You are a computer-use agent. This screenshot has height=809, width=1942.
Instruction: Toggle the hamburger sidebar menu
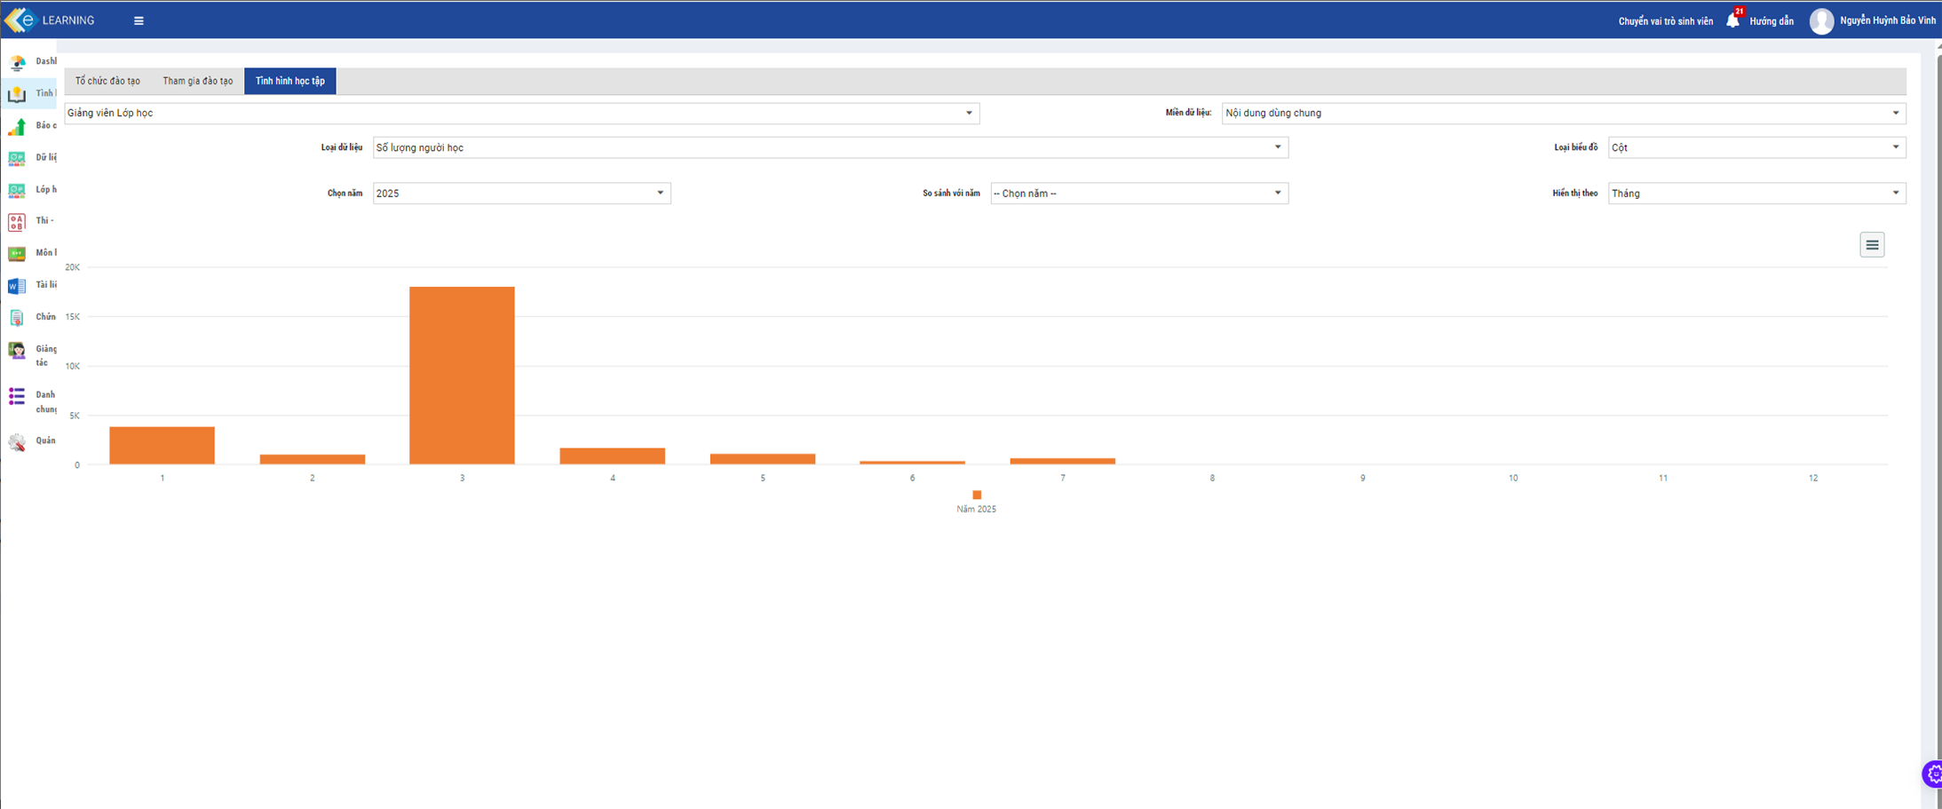pyautogui.click(x=139, y=20)
